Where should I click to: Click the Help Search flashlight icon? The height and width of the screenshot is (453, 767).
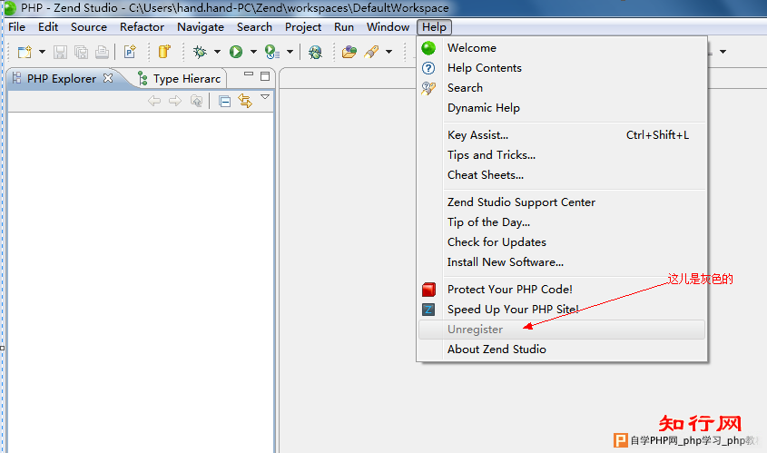click(x=428, y=88)
